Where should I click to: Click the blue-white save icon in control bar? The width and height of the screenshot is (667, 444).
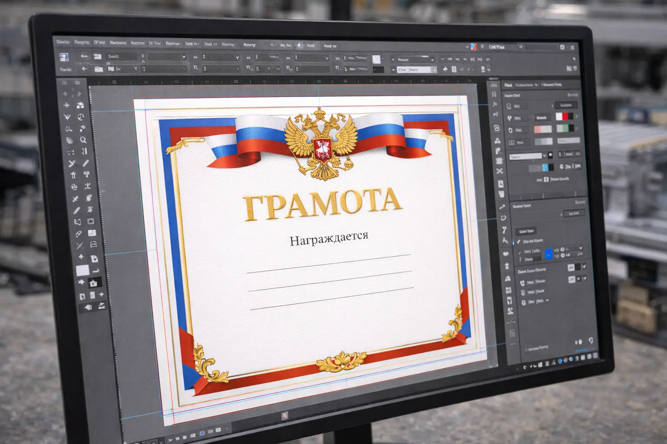coord(64,57)
